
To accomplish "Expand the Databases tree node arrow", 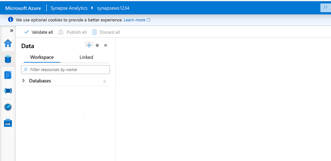I will click(24, 81).
